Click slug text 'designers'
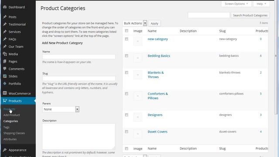This screenshot has width=279, height=157. tap(225, 115)
